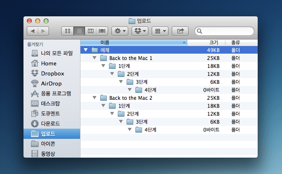282x174 pixels.
Task: Toggle 4단계 triangle under Back to the Mac 2
Action: click(130, 130)
